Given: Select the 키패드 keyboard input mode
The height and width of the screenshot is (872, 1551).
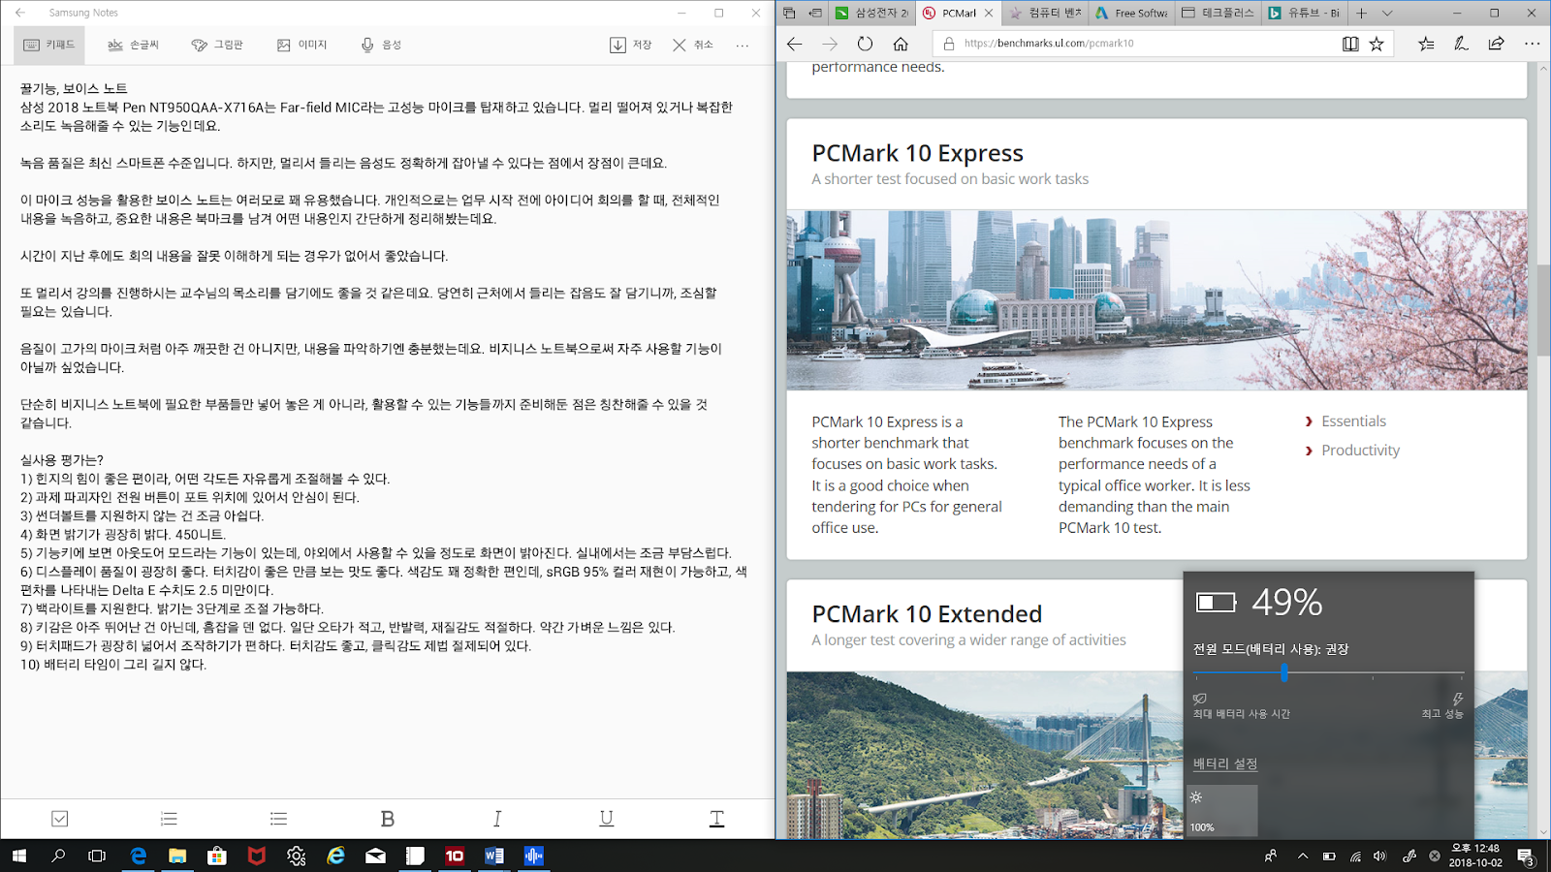Looking at the screenshot, I should pos(49,45).
